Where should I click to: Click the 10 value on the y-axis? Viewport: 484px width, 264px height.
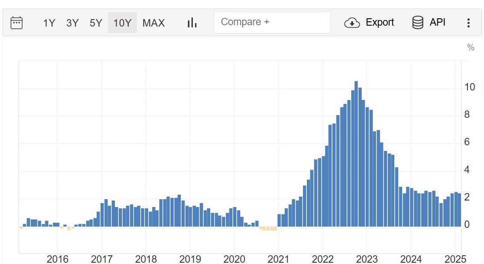(470, 87)
